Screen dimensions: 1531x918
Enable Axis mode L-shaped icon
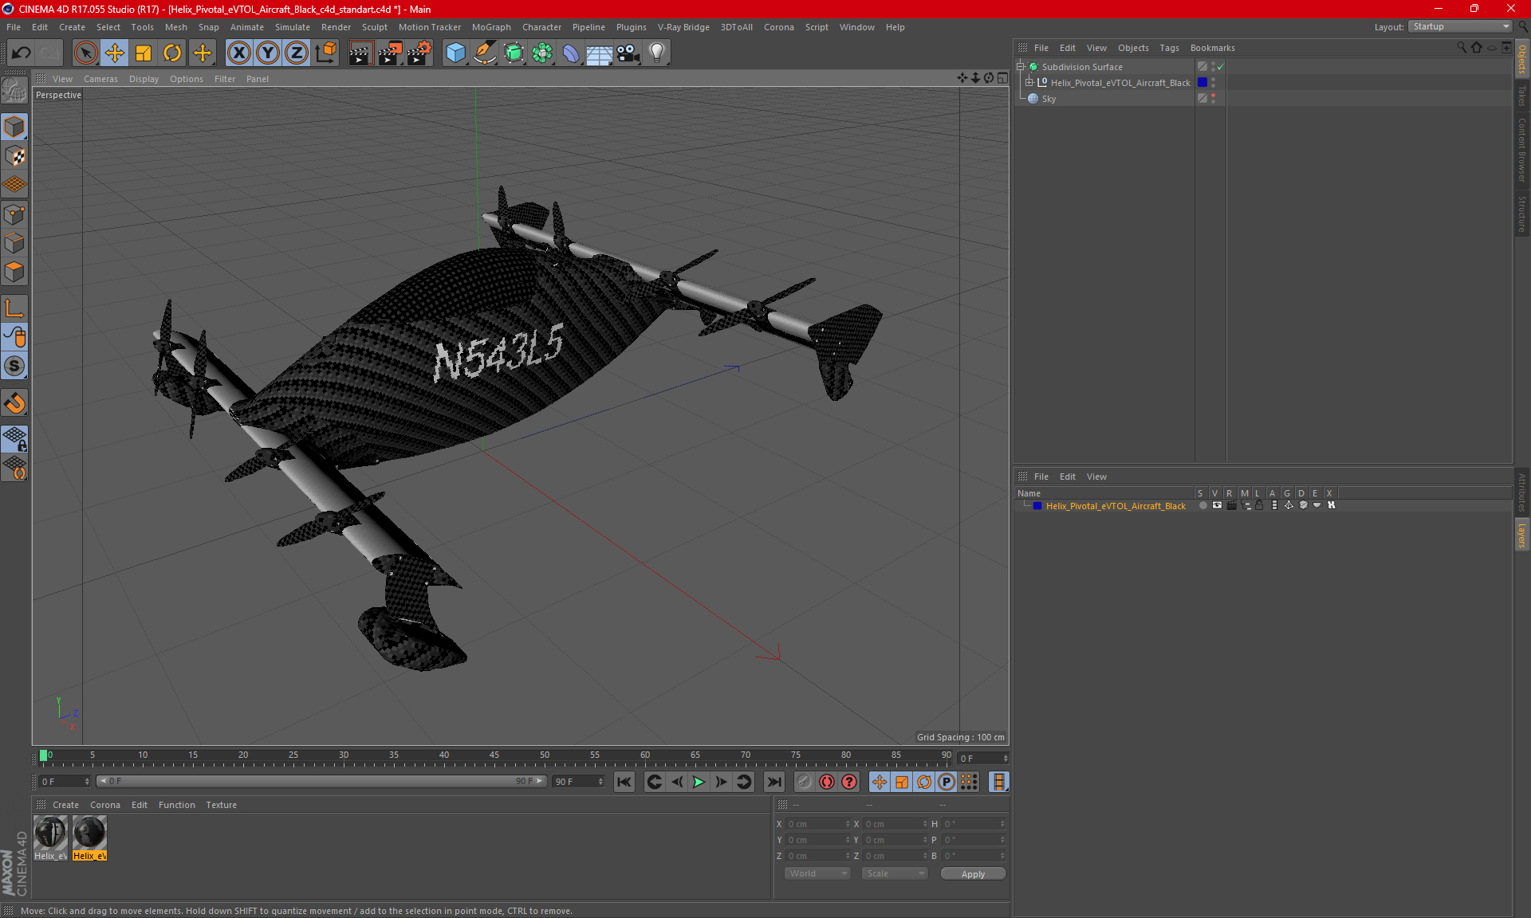(15, 308)
